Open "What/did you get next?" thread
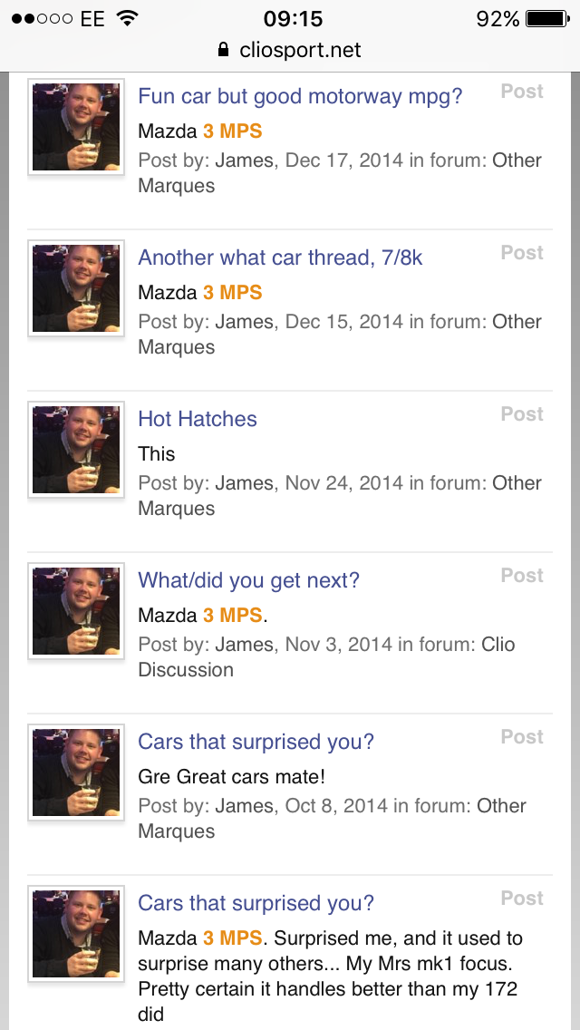This screenshot has width=580, height=1030. (x=248, y=580)
